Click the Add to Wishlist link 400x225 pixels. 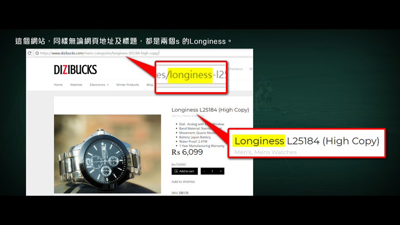click(183, 182)
